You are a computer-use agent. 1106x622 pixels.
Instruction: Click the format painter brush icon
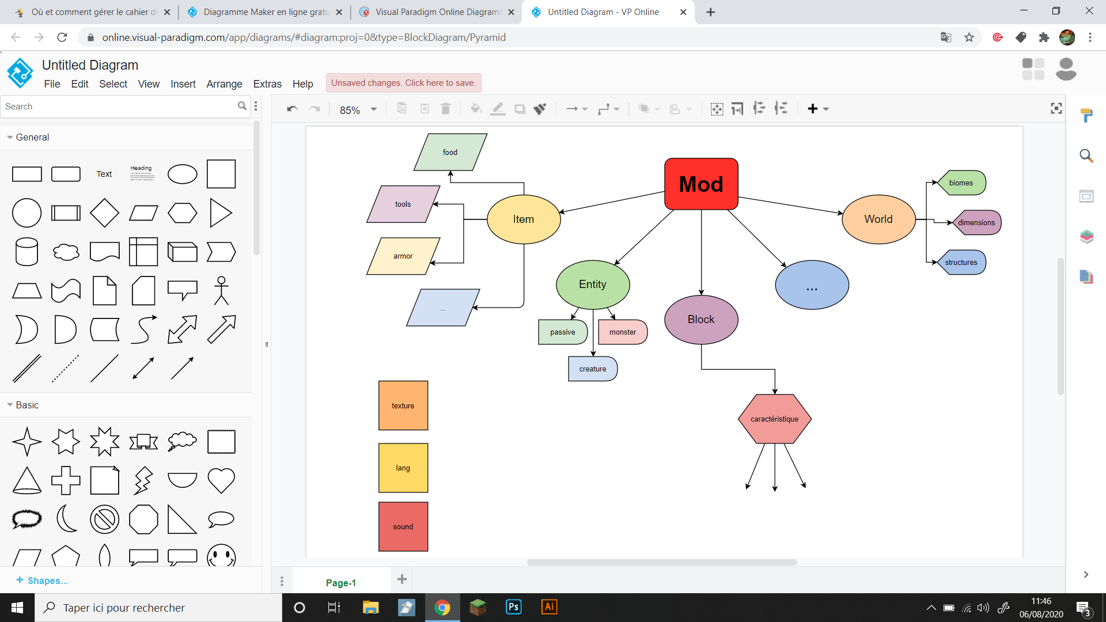point(540,109)
